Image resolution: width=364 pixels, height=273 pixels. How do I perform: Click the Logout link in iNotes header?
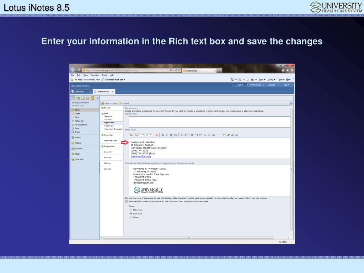coord(271,85)
